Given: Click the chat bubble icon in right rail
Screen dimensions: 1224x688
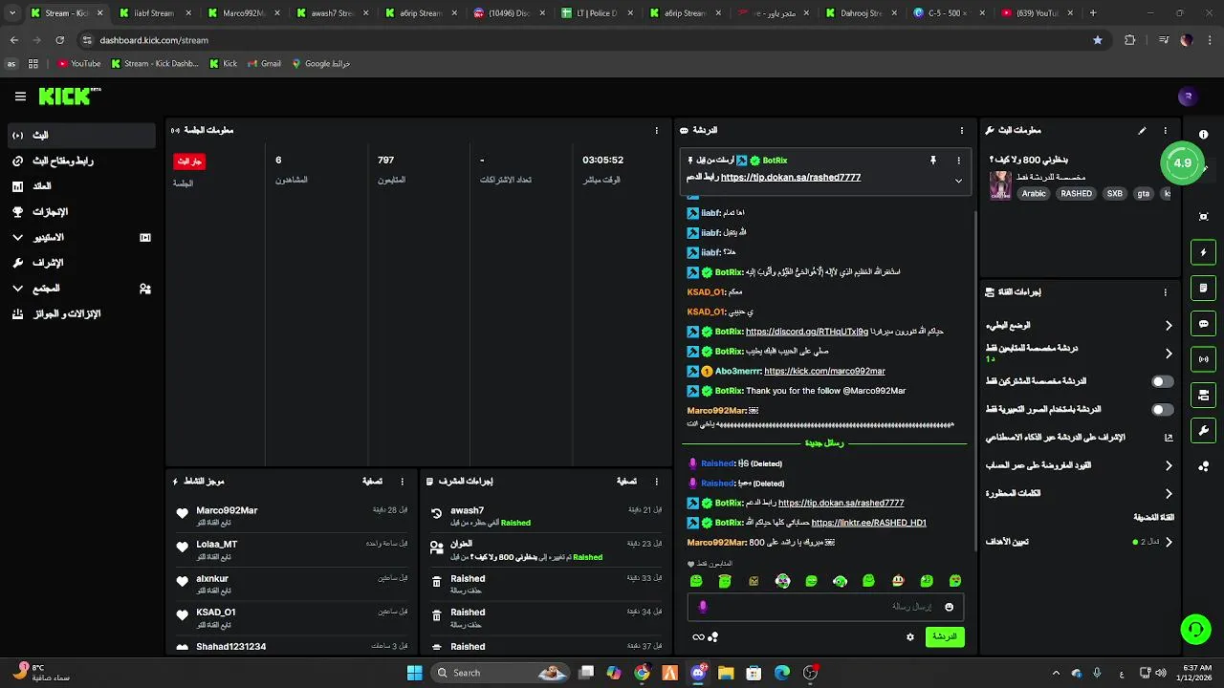Looking at the screenshot, I should pyautogui.click(x=1203, y=324).
